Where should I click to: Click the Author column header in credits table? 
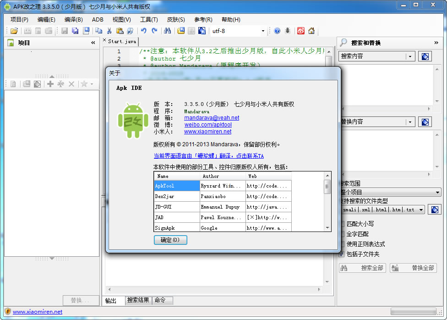point(223,176)
